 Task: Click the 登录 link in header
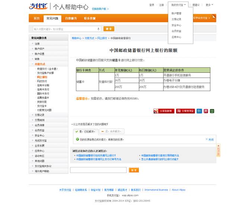pyautogui.click(x=152, y=5)
